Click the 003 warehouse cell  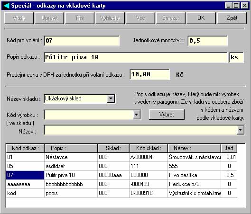(x=113, y=193)
